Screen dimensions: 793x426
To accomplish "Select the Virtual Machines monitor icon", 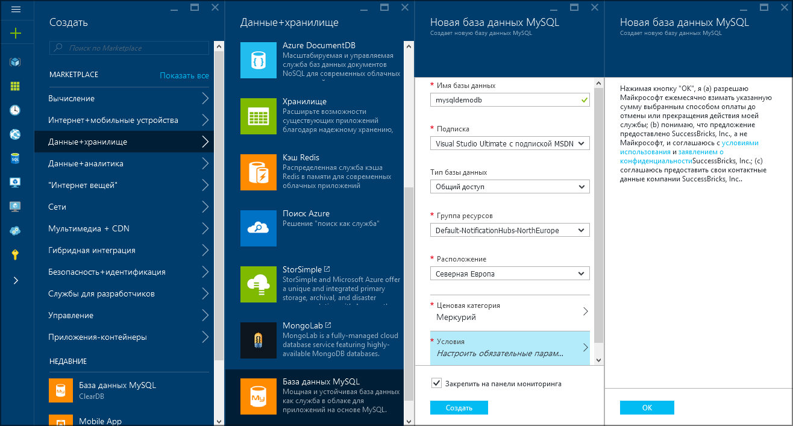I will click(16, 183).
